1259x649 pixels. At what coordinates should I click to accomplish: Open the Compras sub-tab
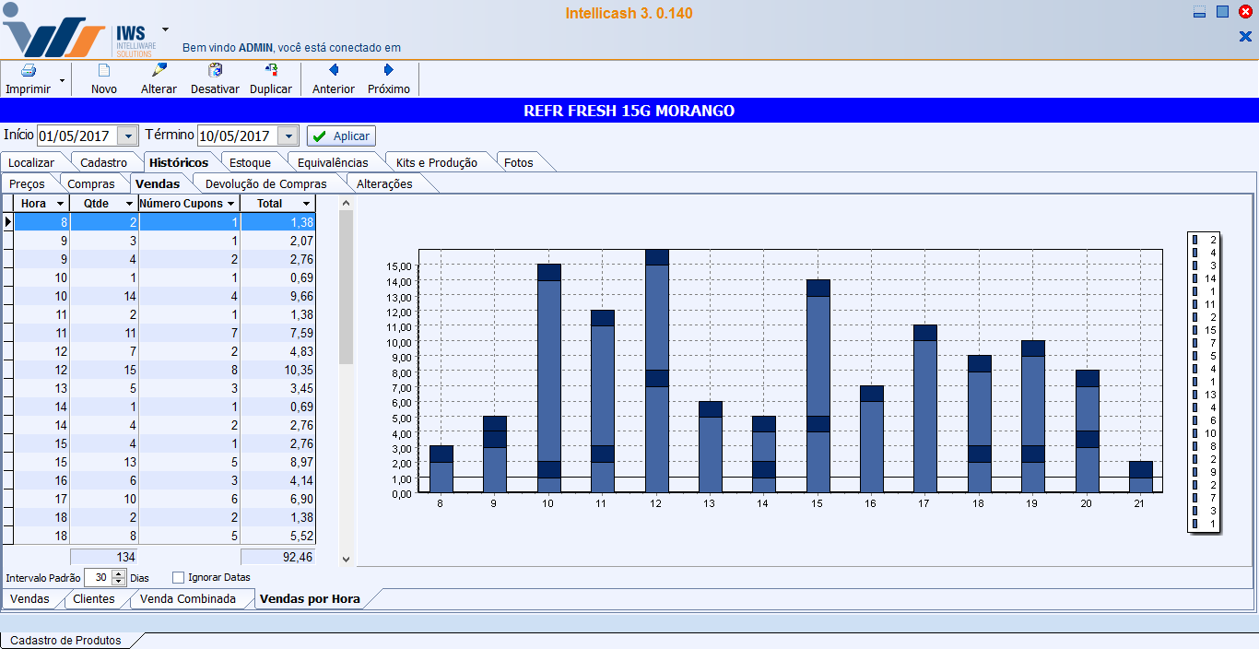(91, 183)
